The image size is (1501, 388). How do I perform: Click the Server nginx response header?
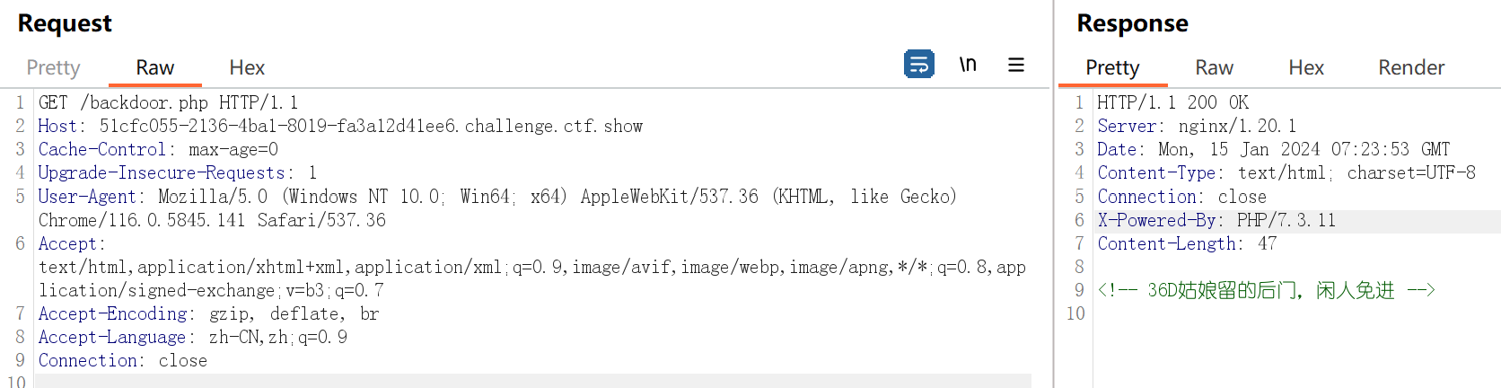pyautogui.click(x=1197, y=126)
